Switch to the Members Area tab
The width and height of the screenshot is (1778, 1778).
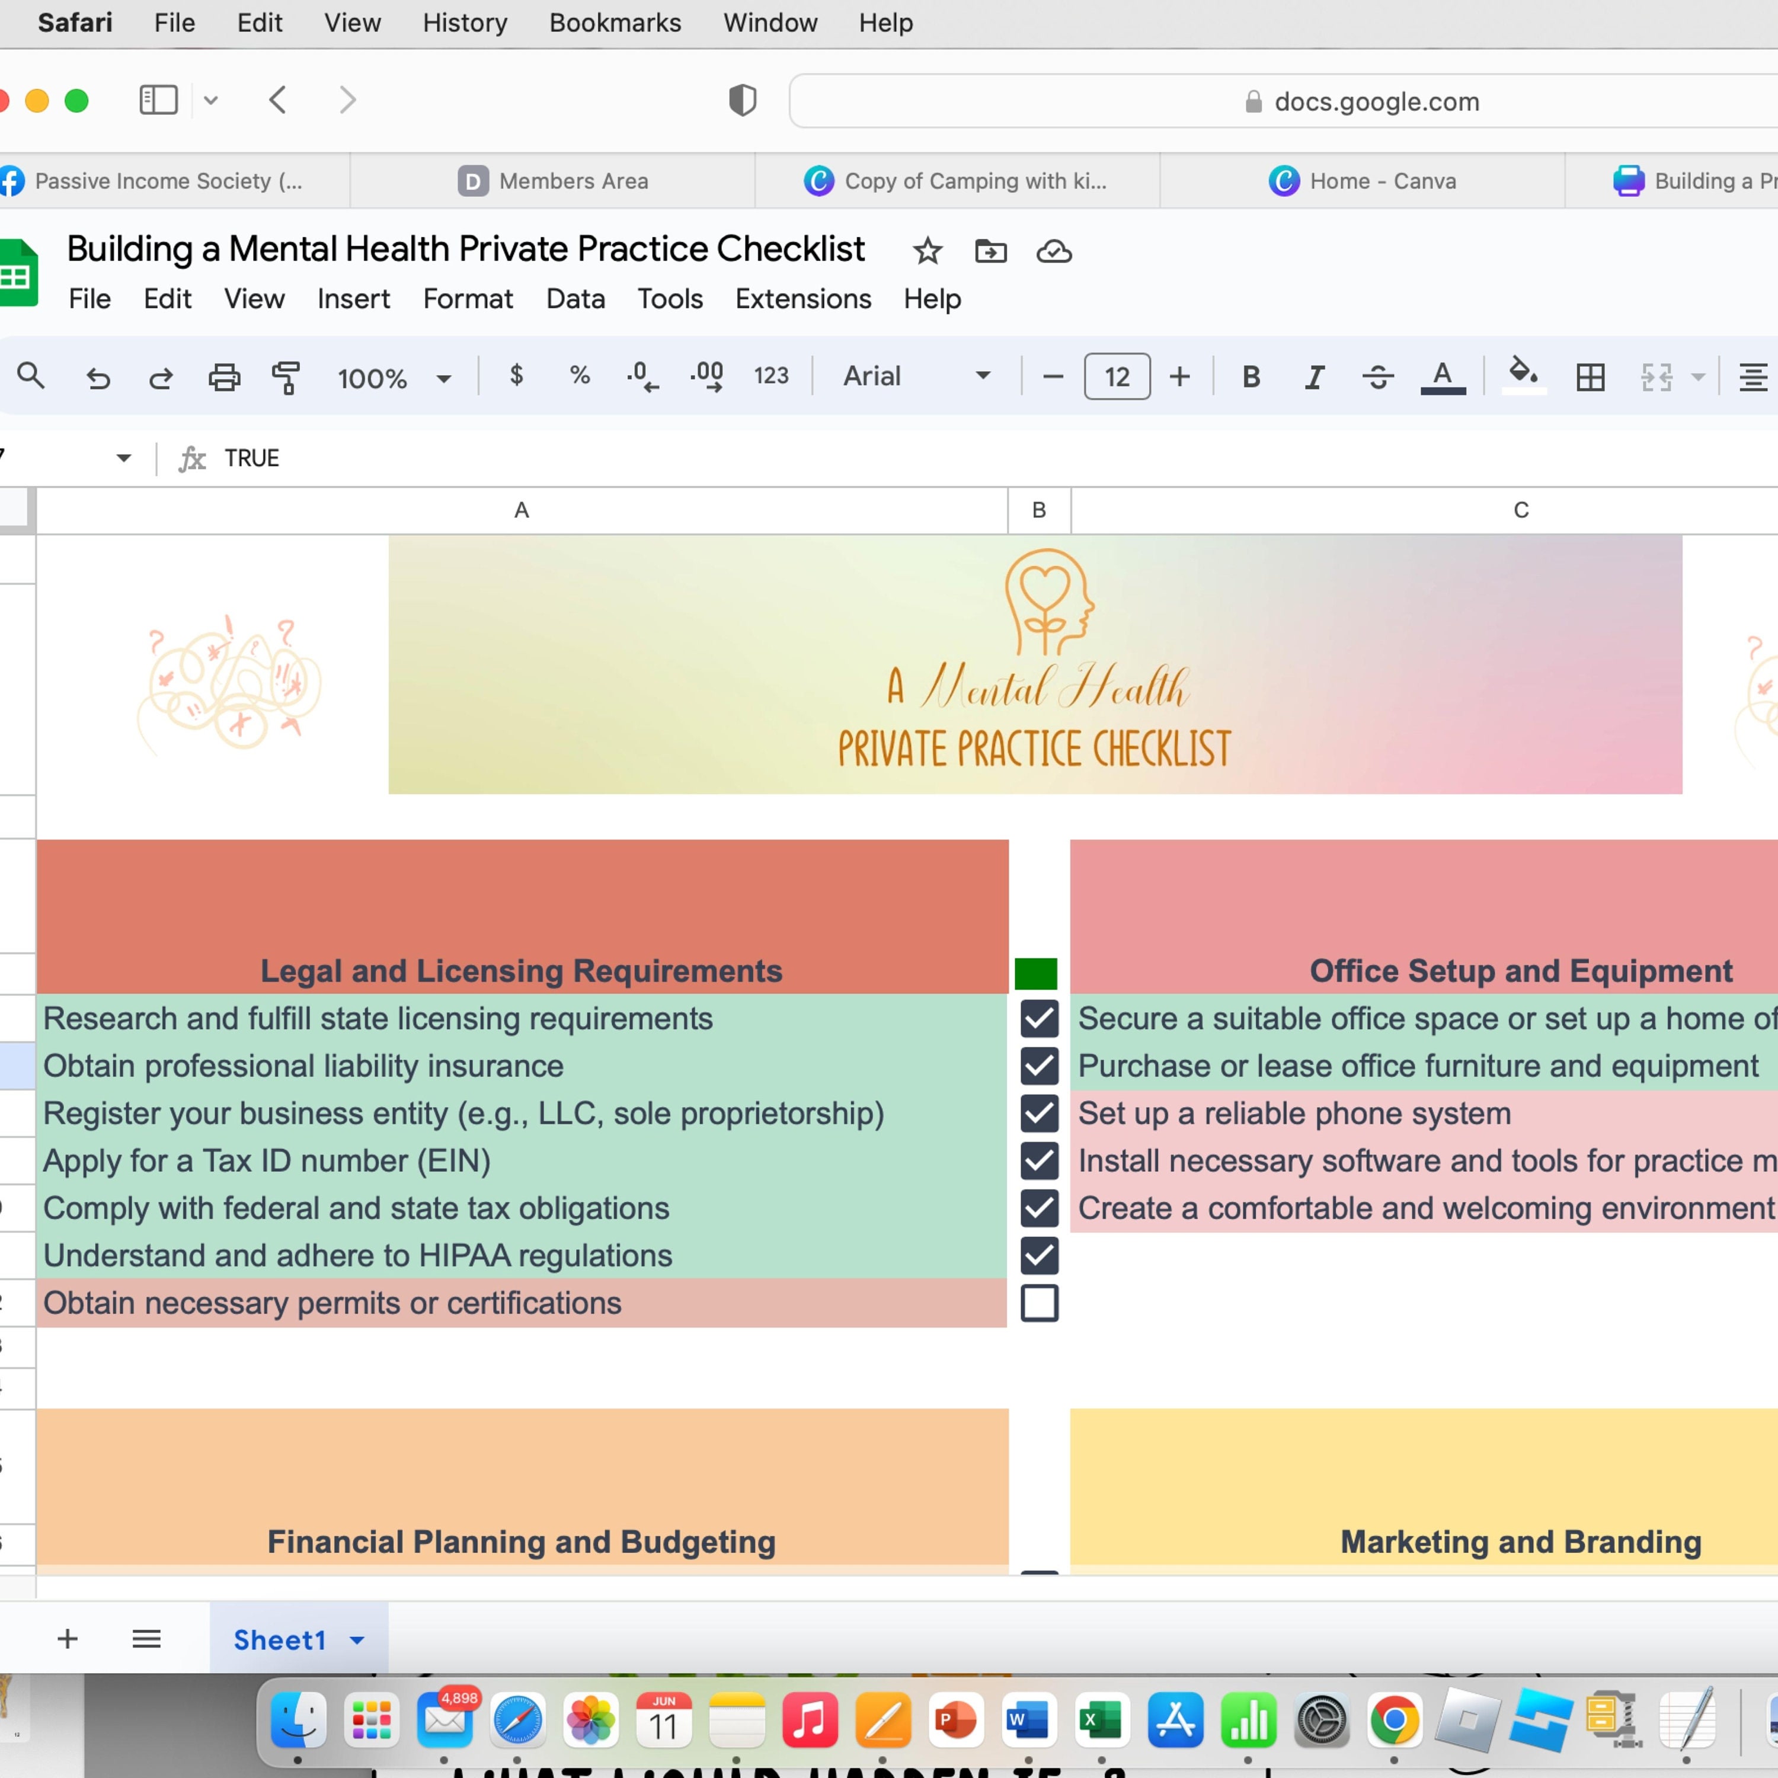click(x=553, y=181)
